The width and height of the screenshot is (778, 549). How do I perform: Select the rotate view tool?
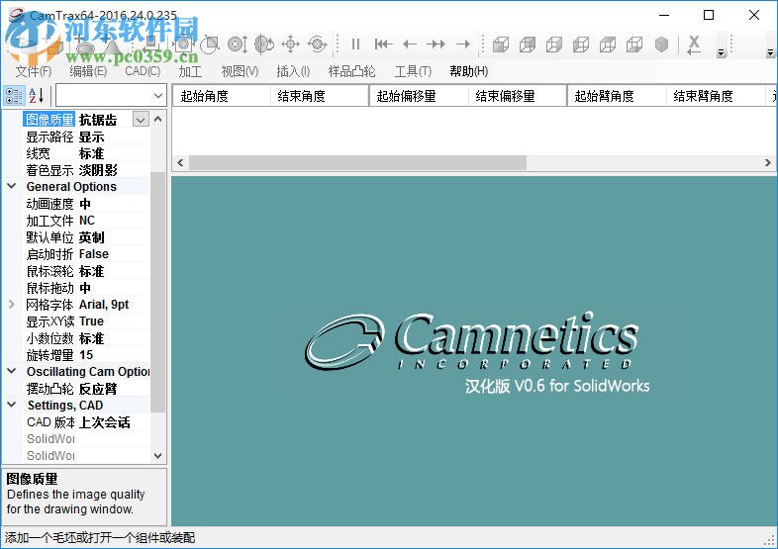(x=264, y=45)
